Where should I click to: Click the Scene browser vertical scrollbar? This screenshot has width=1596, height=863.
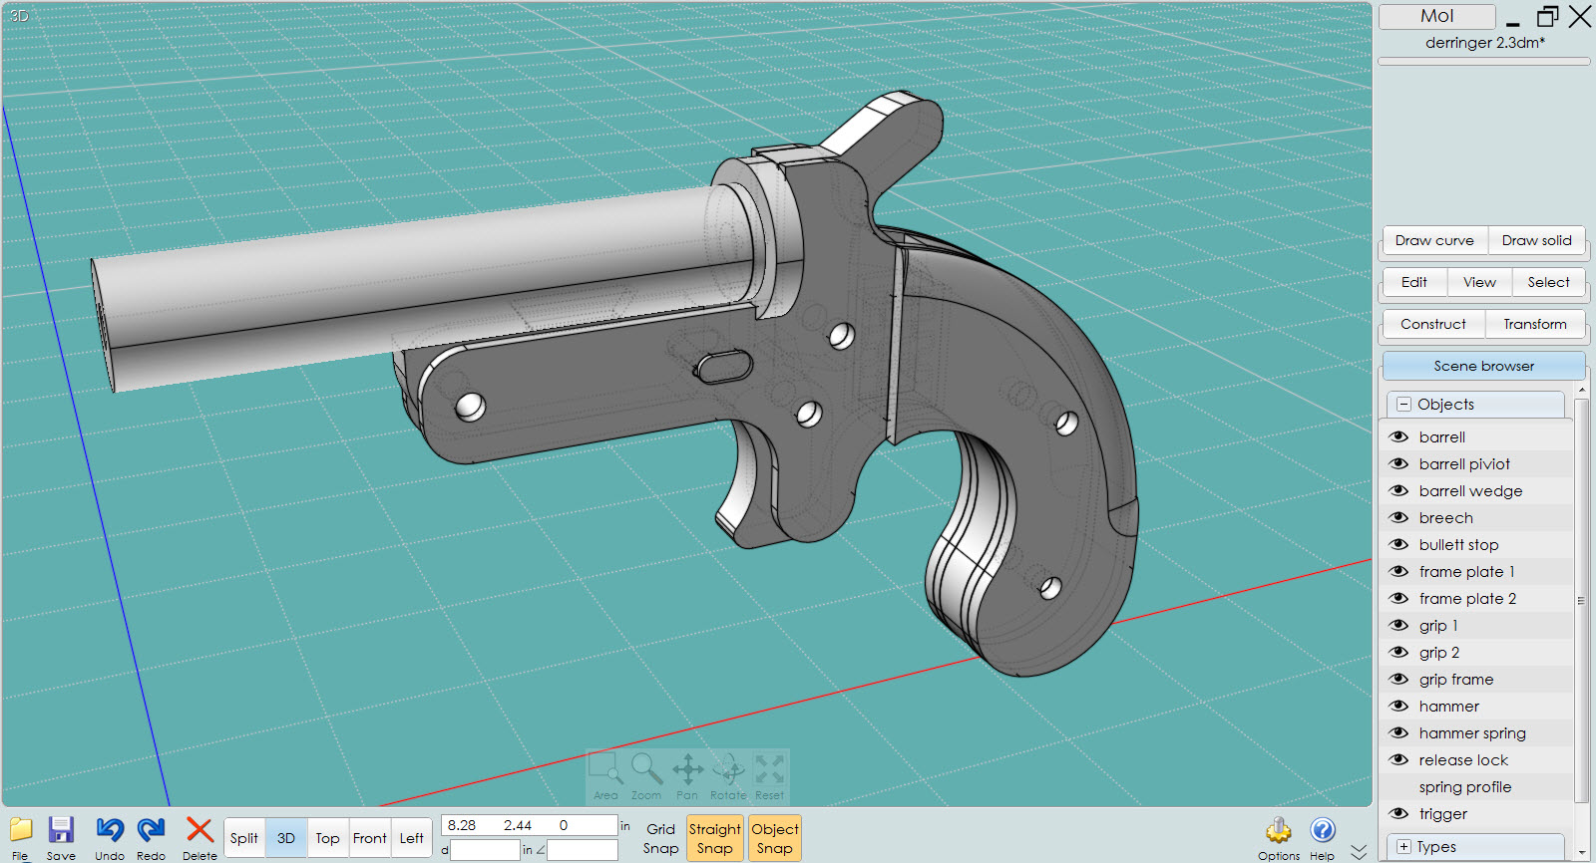tap(1580, 600)
